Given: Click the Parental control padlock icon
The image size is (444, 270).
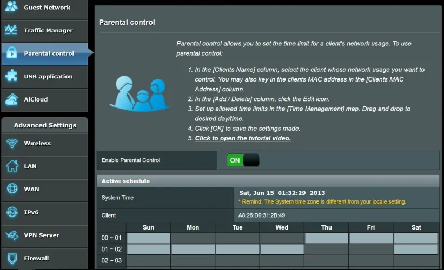Looking at the screenshot, I should [x=12, y=53].
